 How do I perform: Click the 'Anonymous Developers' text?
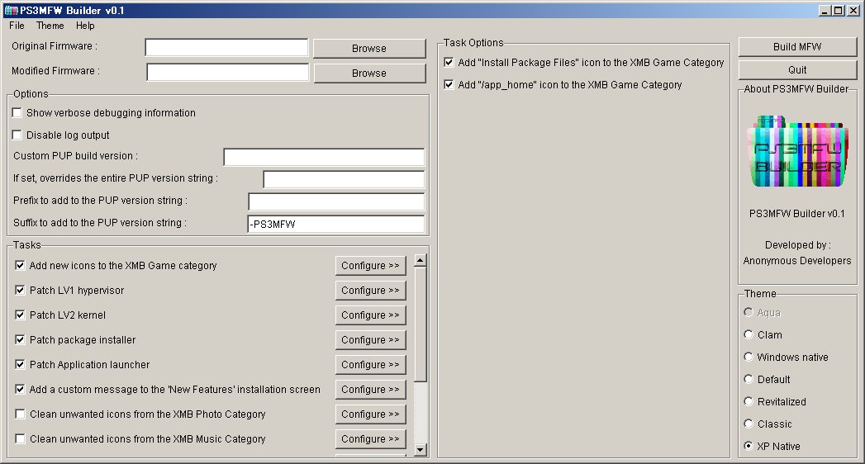[x=797, y=261]
